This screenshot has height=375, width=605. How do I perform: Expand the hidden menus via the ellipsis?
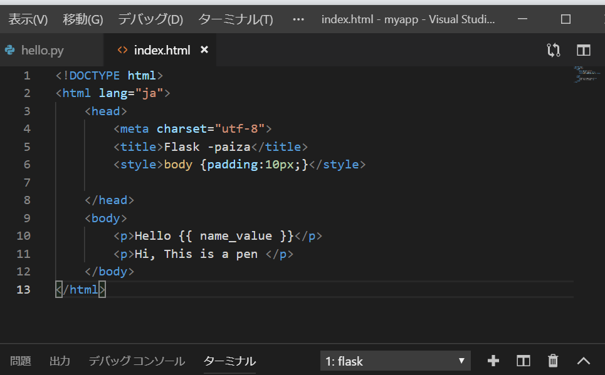point(298,19)
